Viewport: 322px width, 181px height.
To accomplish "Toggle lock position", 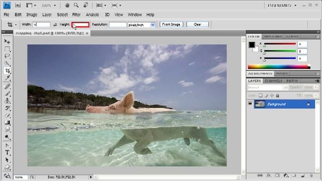I will (x=272, y=96).
